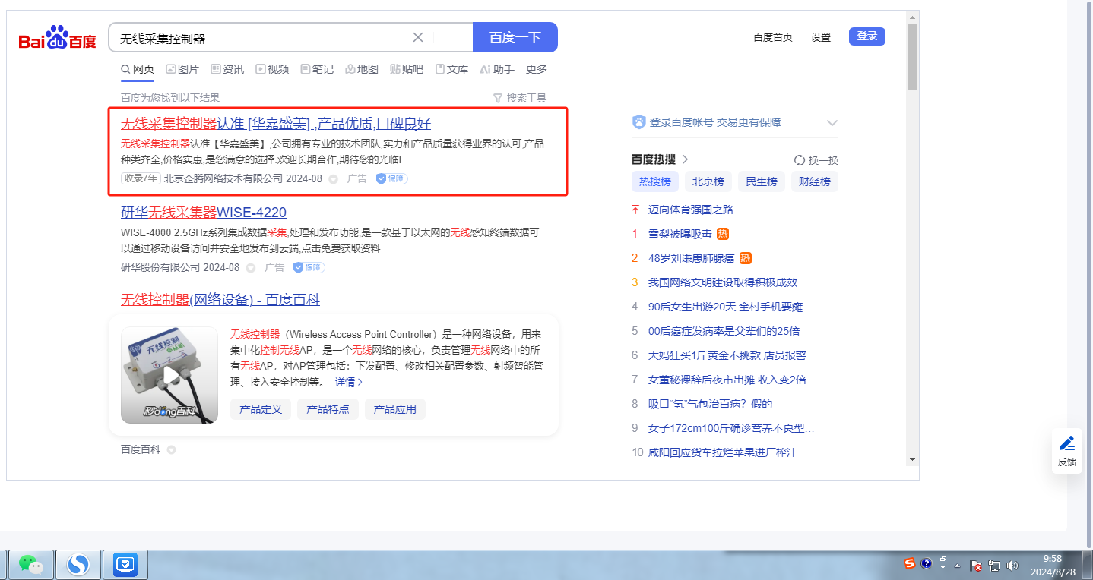The image size is (1093, 580).
Task: Switch to the 视频 search tab
Action: pyautogui.click(x=272, y=69)
